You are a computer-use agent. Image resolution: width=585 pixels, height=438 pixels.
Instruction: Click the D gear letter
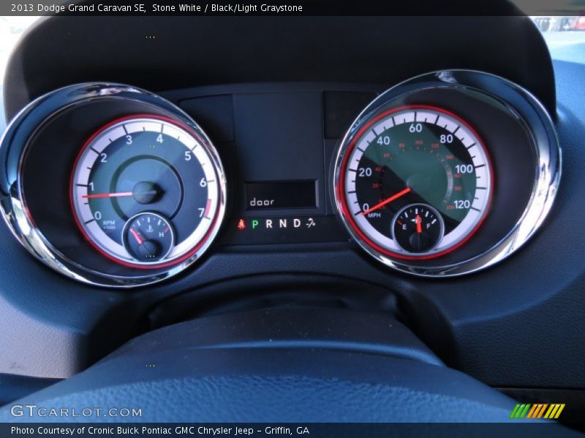(297, 223)
